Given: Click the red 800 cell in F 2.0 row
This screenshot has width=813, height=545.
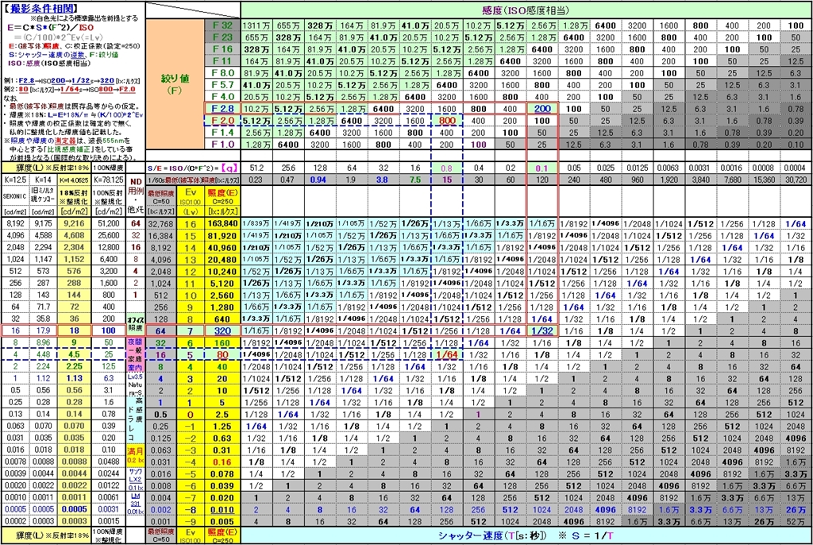Looking at the screenshot, I should point(447,121).
